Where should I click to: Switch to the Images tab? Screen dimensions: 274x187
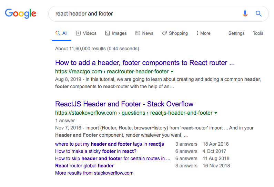116,33
